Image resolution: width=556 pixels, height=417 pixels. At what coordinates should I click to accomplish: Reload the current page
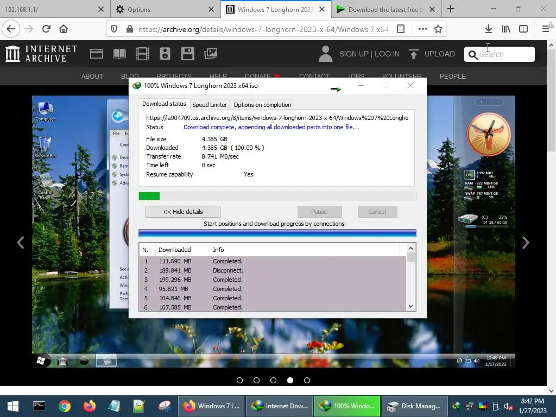click(x=46, y=29)
